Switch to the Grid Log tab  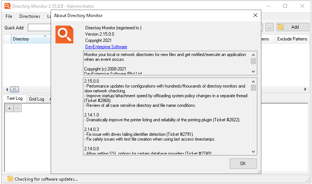(36, 99)
